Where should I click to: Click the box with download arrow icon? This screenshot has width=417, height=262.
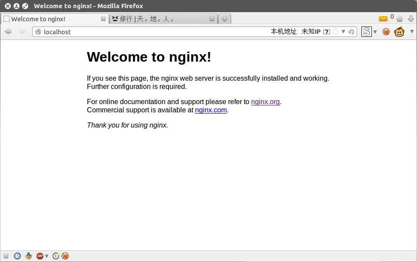[x=29, y=256]
